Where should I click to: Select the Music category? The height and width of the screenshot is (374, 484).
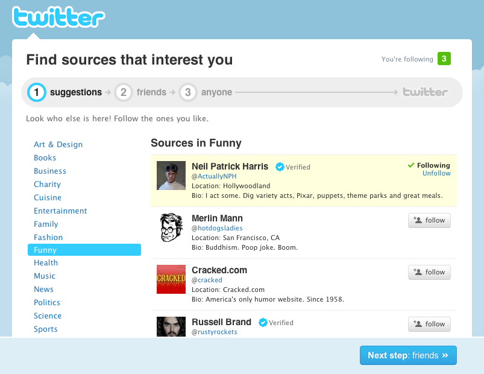(45, 276)
